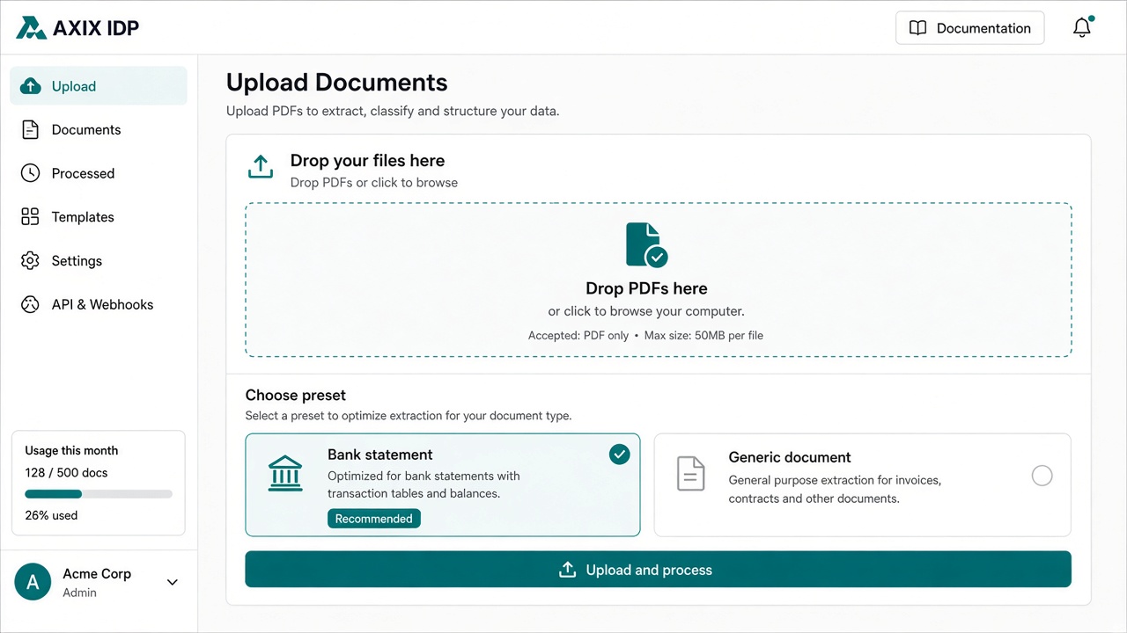The width and height of the screenshot is (1127, 633).
Task: Click the upload arrow icon beside 'Drop your files here'
Action: click(261, 167)
